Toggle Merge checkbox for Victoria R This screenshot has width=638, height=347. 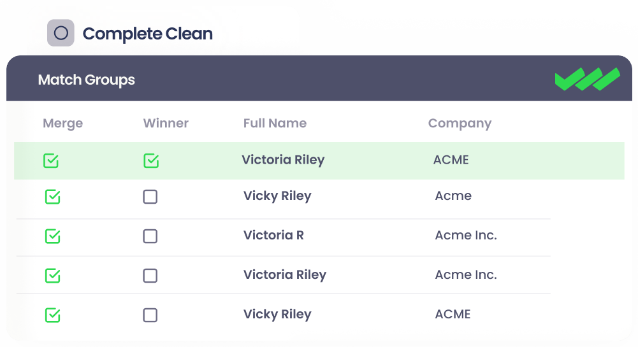[52, 236]
